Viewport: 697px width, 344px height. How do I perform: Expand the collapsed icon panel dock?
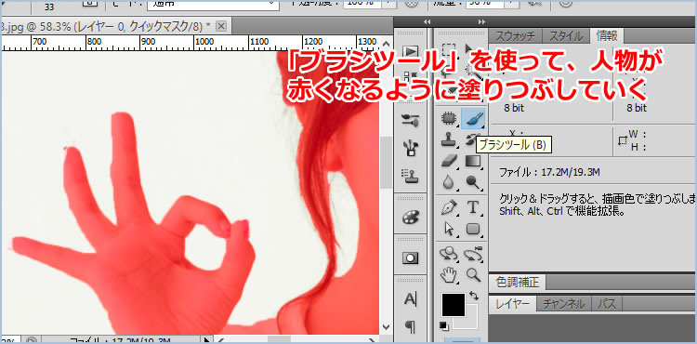pos(427,21)
